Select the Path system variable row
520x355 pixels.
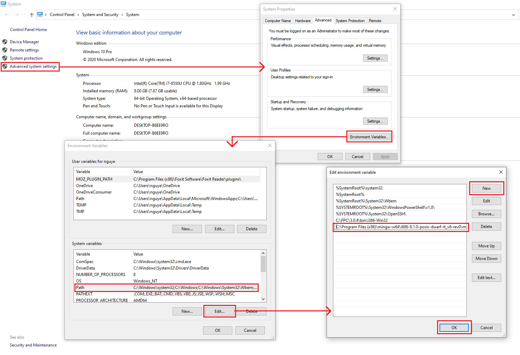coord(167,288)
